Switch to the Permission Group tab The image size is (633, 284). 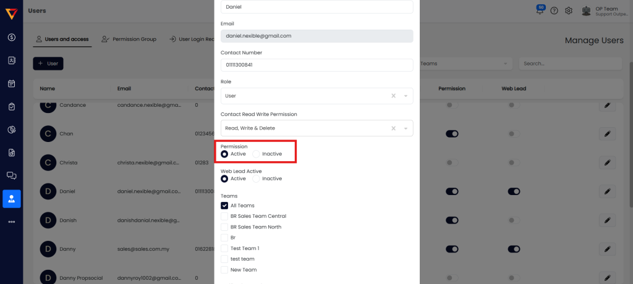(x=129, y=39)
